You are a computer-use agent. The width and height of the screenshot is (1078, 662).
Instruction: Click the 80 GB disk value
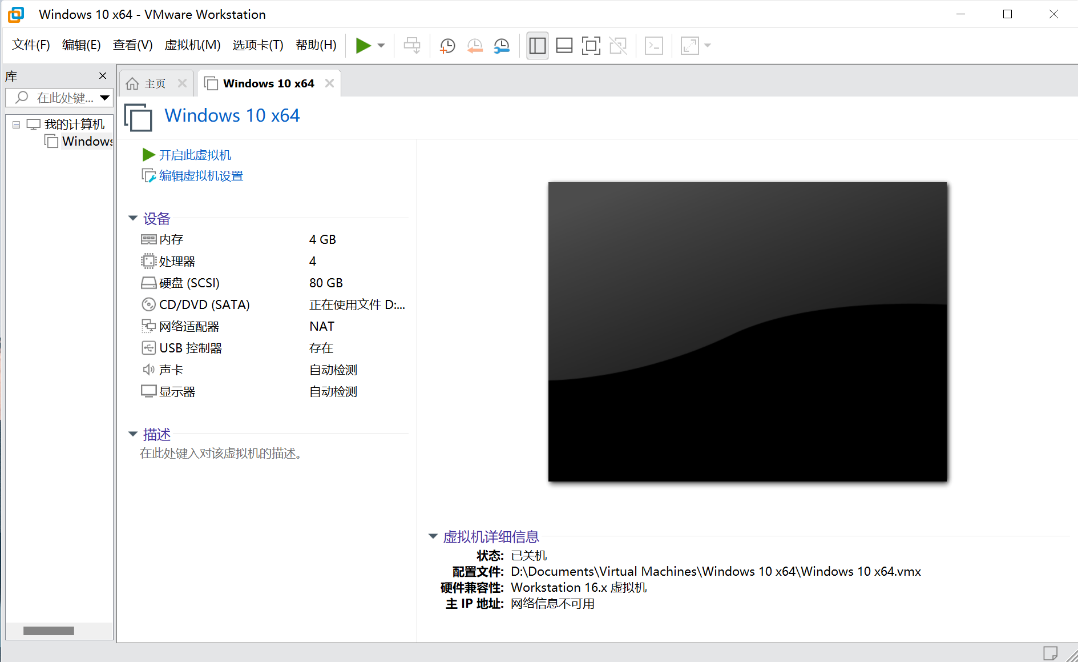pyautogui.click(x=326, y=283)
